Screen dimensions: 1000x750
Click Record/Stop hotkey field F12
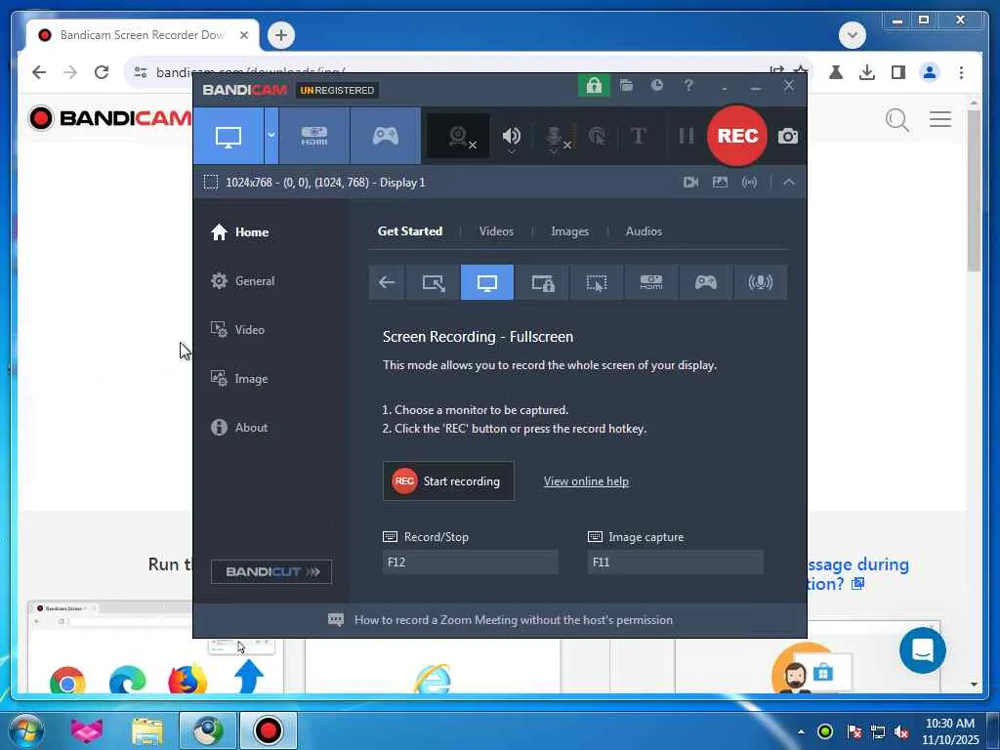tap(471, 562)
